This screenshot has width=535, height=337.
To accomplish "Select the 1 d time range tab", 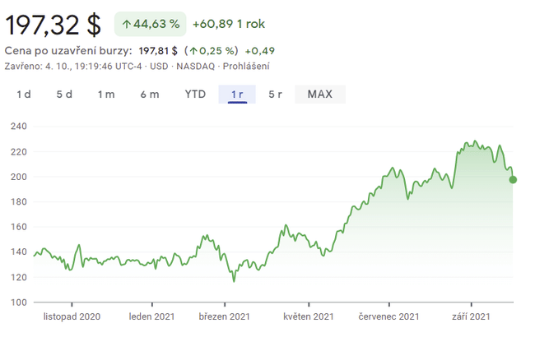I will [x=24, y=94].
